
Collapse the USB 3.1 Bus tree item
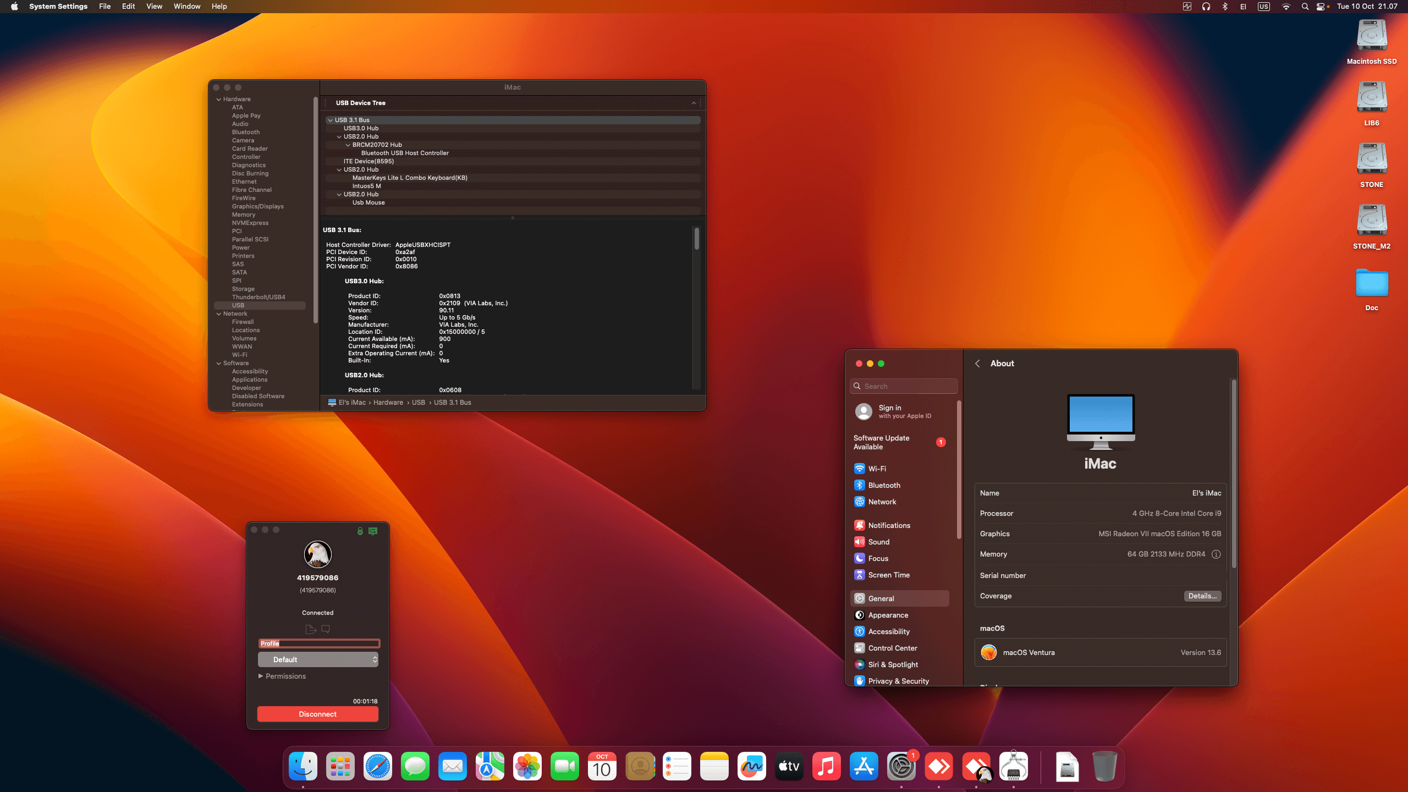(x=330, y=119)
